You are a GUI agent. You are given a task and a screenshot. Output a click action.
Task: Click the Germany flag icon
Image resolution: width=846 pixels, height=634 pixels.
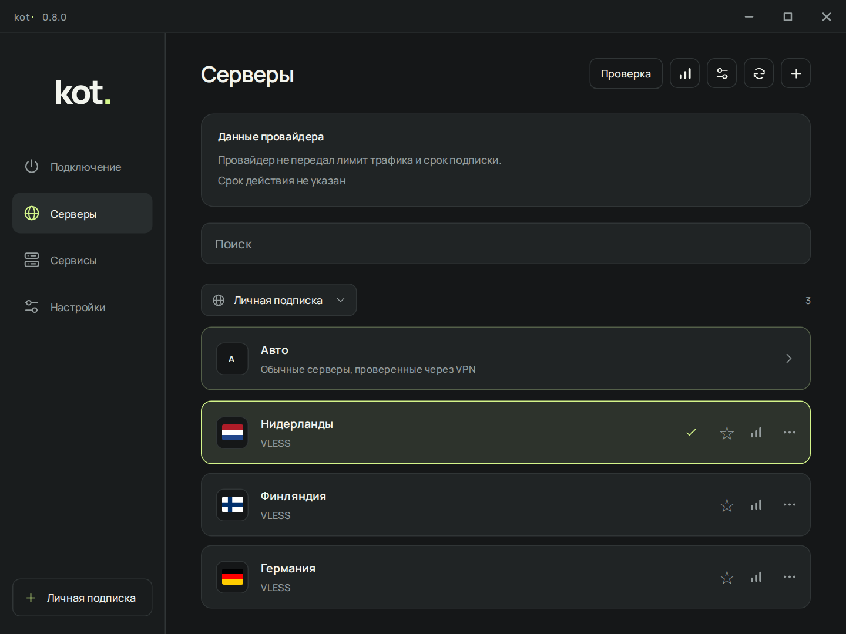(232, 577)
